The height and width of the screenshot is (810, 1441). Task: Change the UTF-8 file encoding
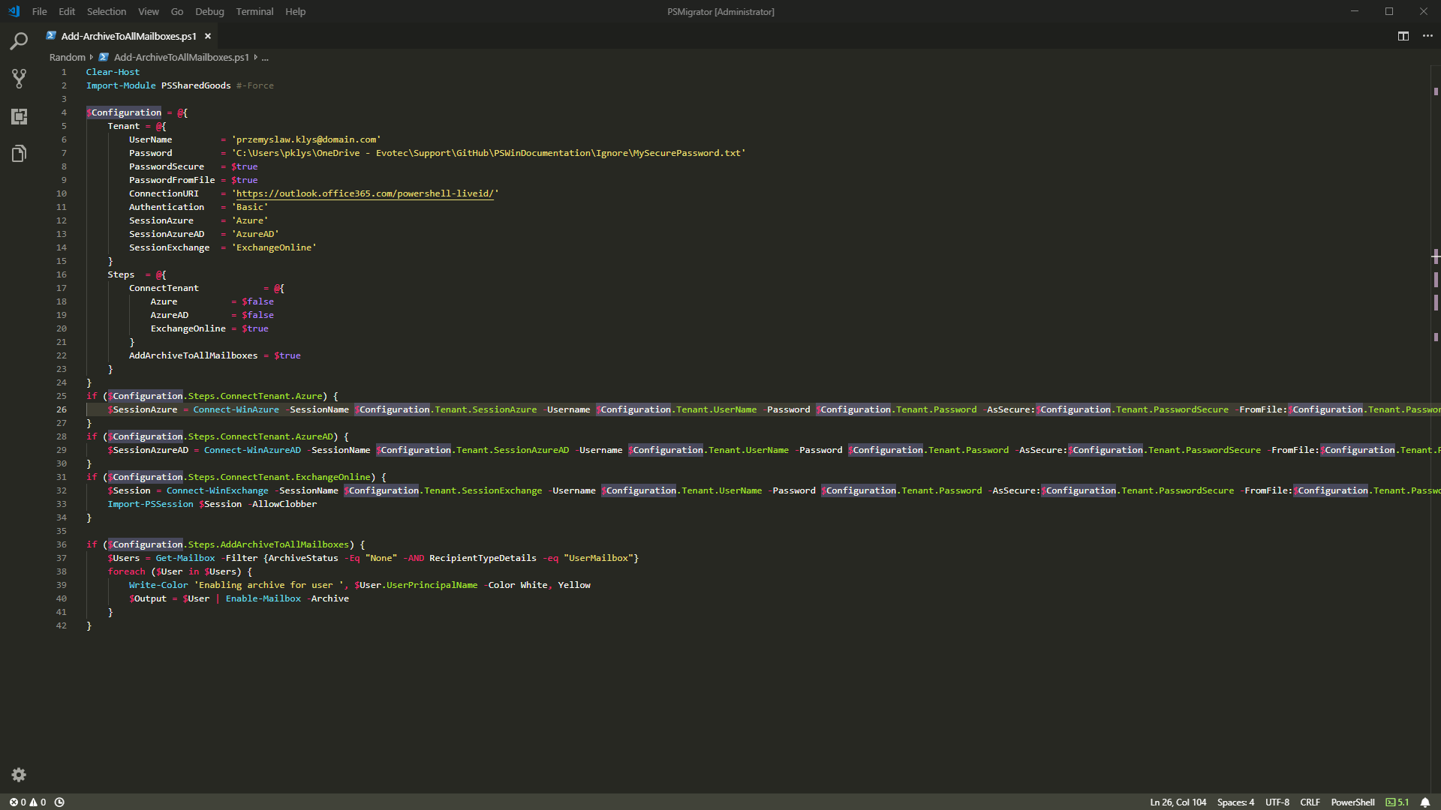point(1277,802)
